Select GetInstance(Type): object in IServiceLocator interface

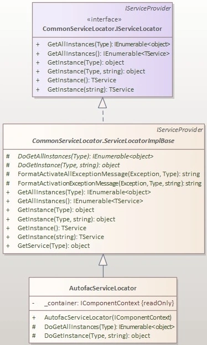click(86, 62)
